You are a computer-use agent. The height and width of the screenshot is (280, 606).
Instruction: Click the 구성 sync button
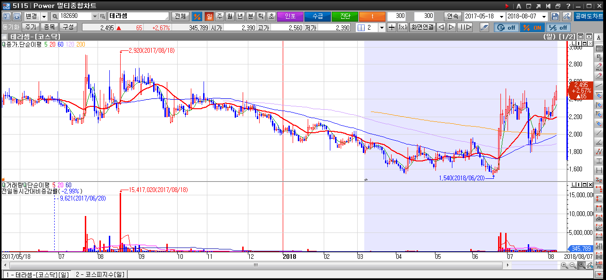pyautogui.click(x=68, y=27)
